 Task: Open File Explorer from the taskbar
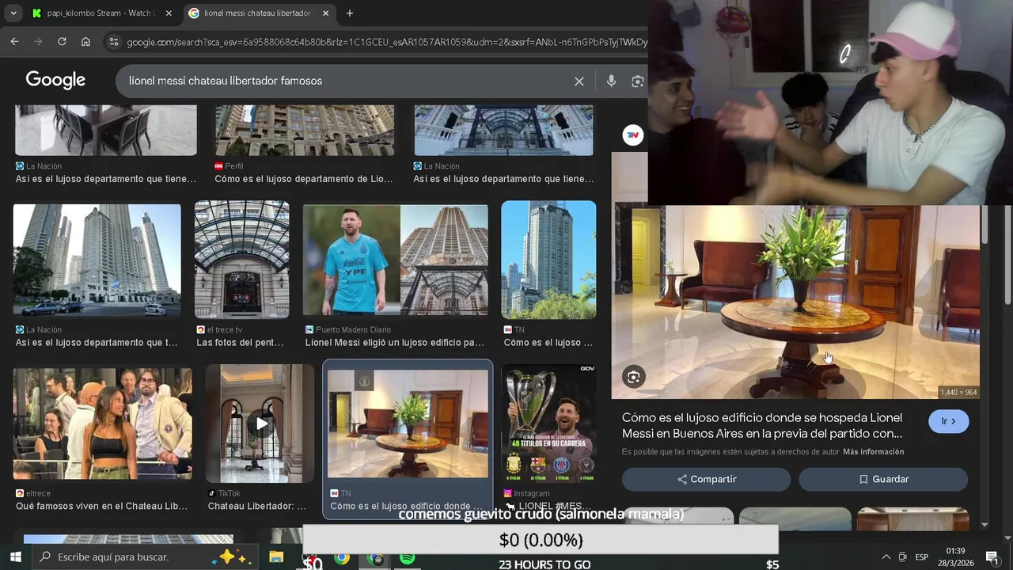click(x=275, y=557)
